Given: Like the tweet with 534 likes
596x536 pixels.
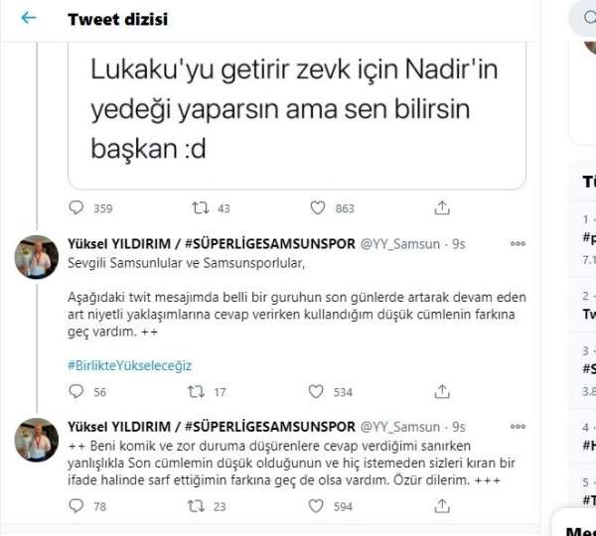Looking at the screenshot, I should 318,392.
